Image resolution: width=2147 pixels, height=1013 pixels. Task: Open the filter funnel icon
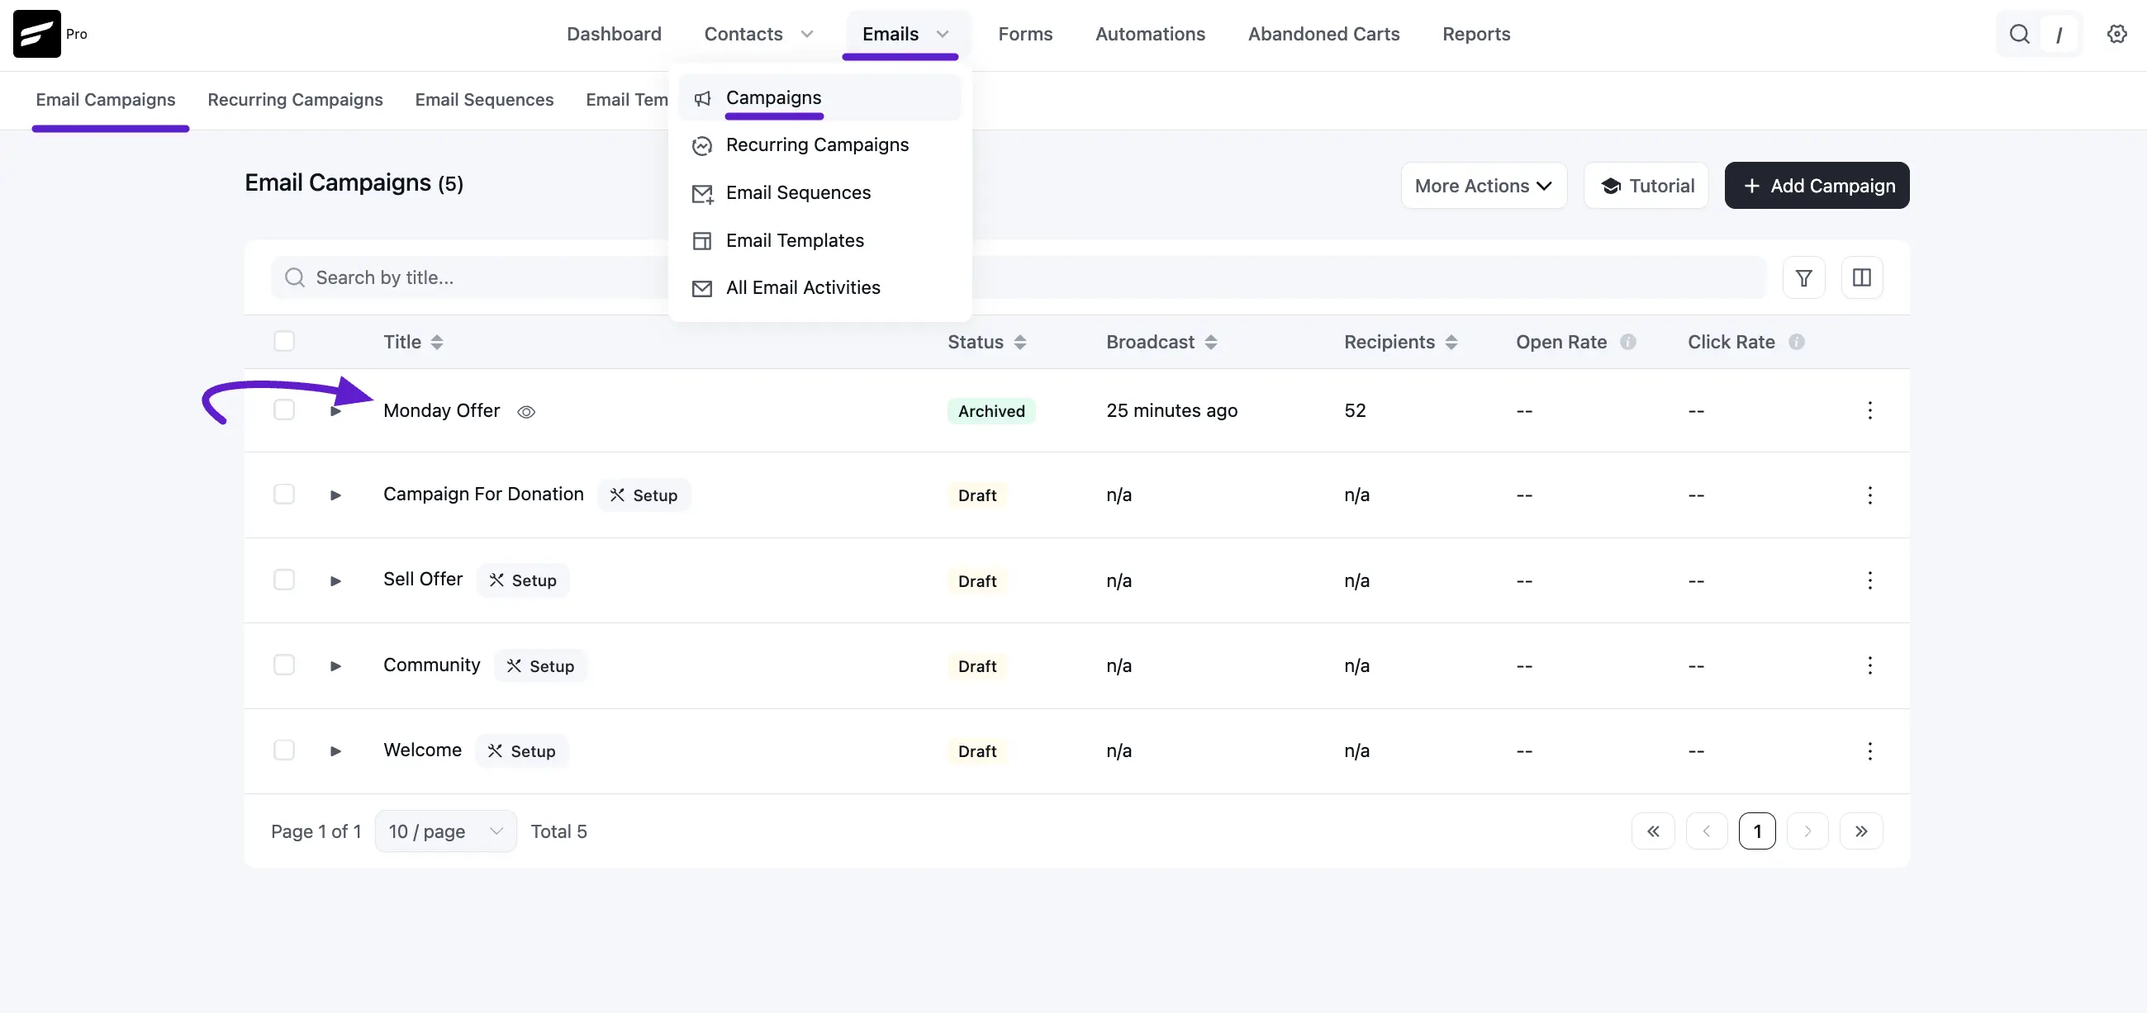tap(1803, 277)
